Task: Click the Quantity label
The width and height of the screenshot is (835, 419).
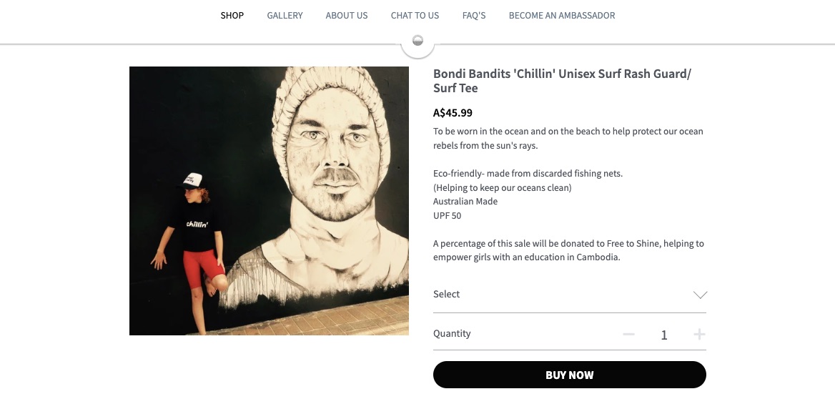Action: coord(452,334)
